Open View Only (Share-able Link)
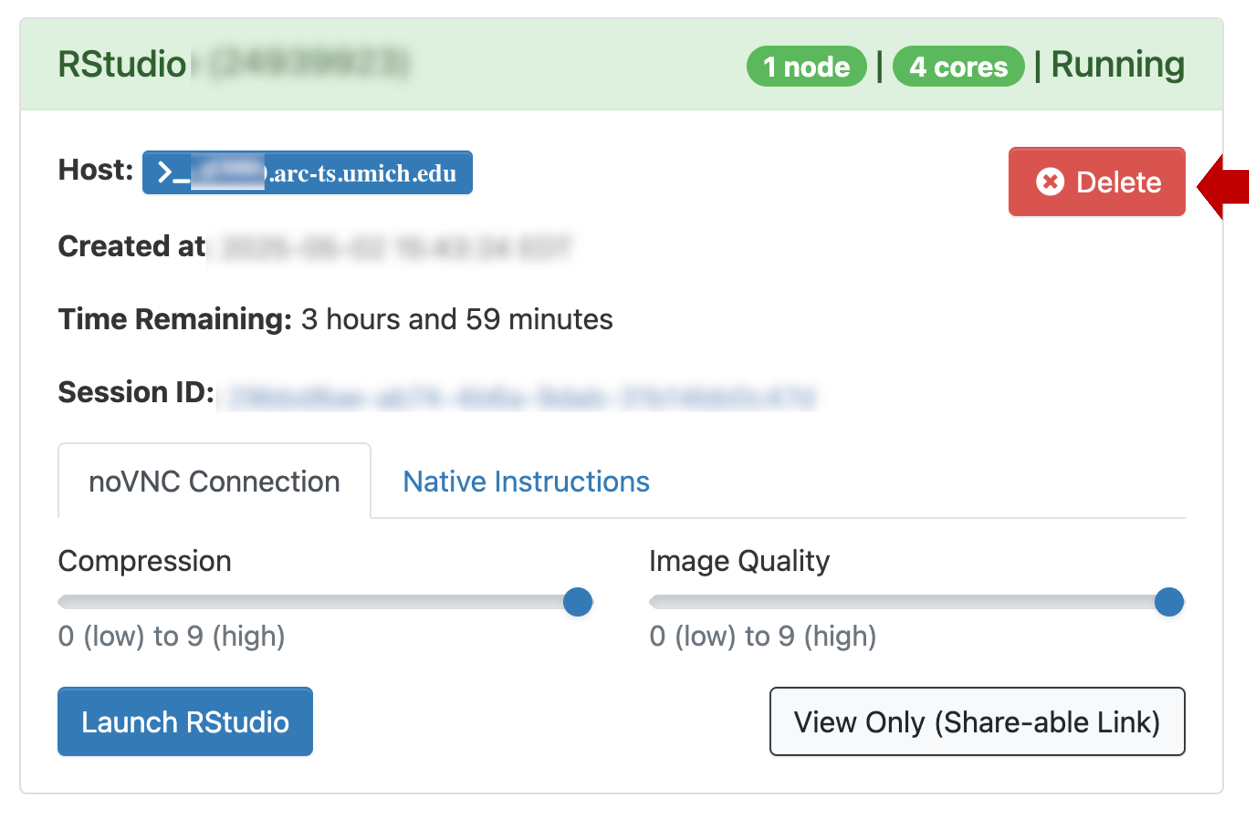Screen dimensions: 1249x819 (976, 721)
